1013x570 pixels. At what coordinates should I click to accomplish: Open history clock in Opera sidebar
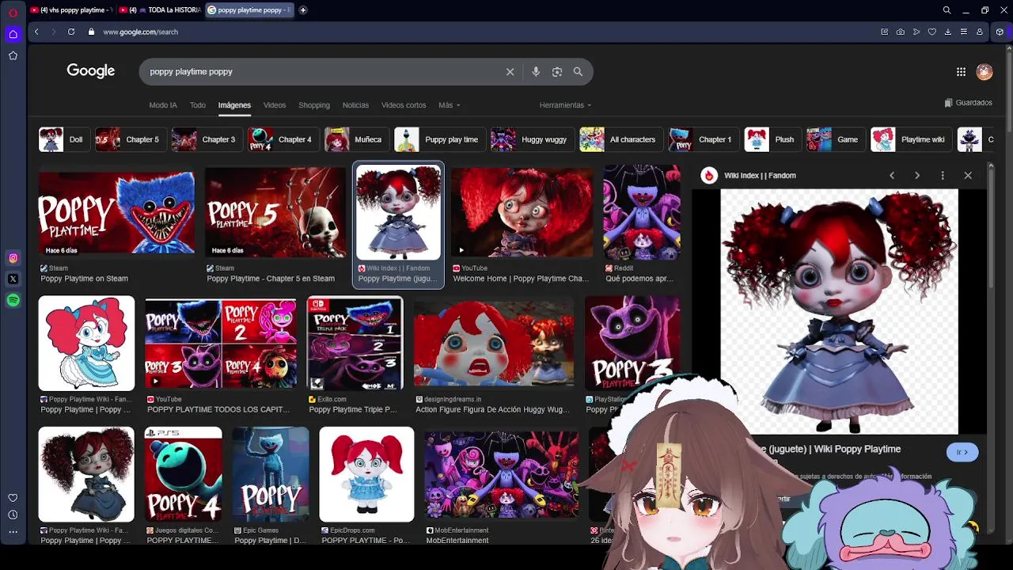point(13,515)
